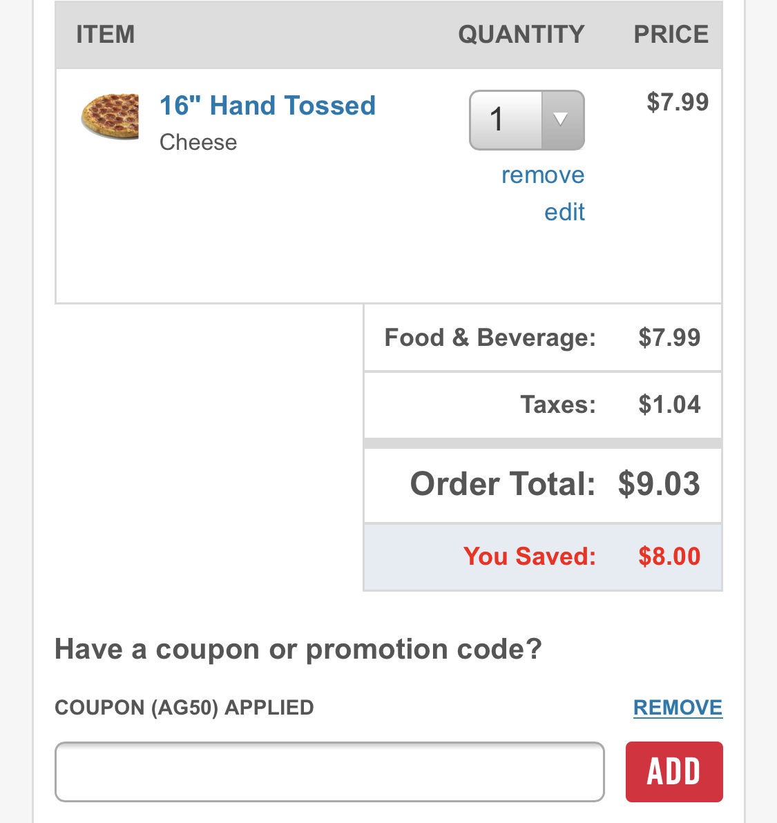This screenshot has height=823, width=777.
Task: Remove the Hand Tossed pizza from order
Action: click(543, 175)
